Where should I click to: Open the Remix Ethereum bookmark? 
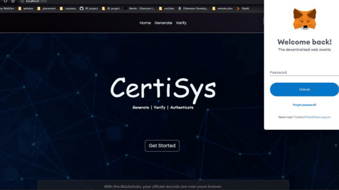139,8
